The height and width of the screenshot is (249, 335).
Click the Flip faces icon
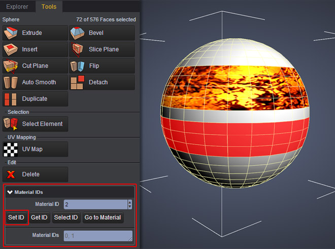click(77, 66)
